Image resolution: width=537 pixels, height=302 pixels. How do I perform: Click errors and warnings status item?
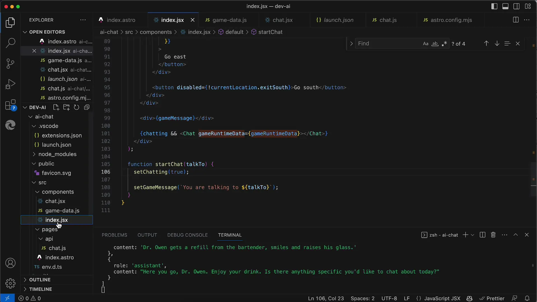pos(30,298)
